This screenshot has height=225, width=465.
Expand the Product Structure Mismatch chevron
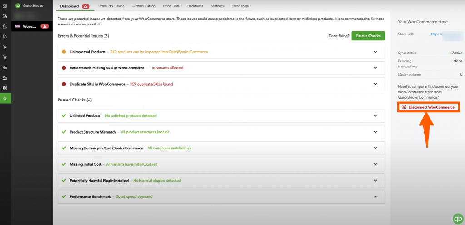(376, 132)
